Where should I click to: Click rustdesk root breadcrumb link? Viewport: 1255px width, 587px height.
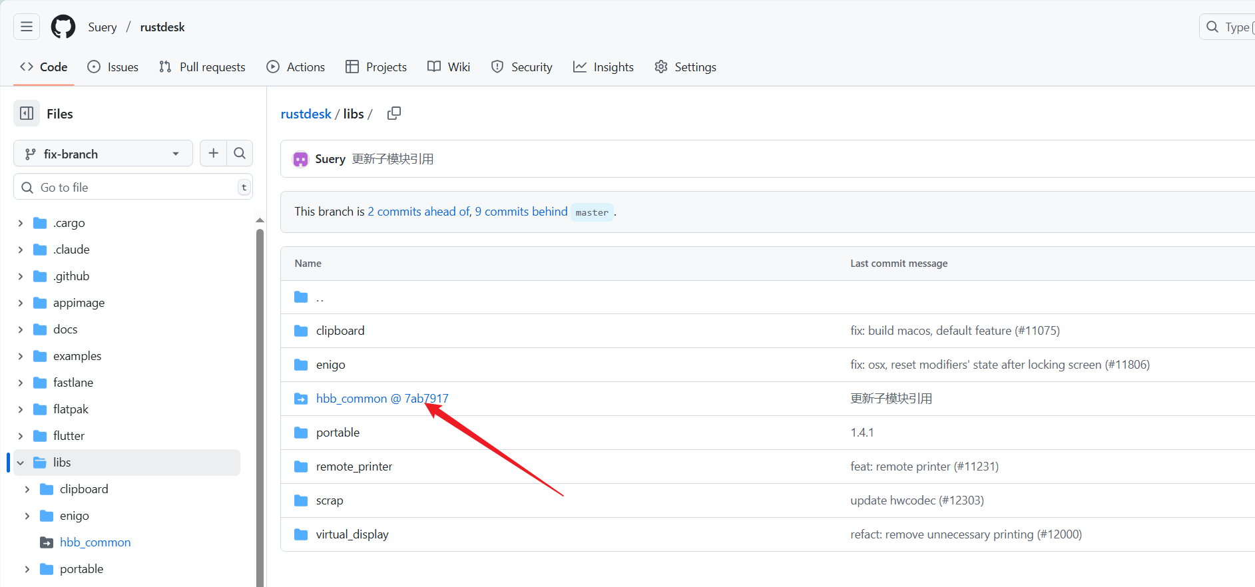pyautogui.click(x=306, y=114)
